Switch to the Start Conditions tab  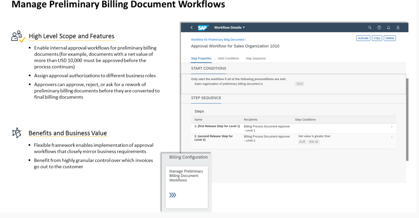click(228, 59)
